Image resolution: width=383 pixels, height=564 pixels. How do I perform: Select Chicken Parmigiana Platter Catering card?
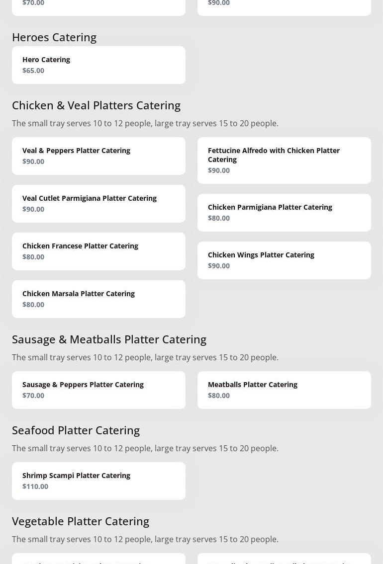tap(284, 212)
